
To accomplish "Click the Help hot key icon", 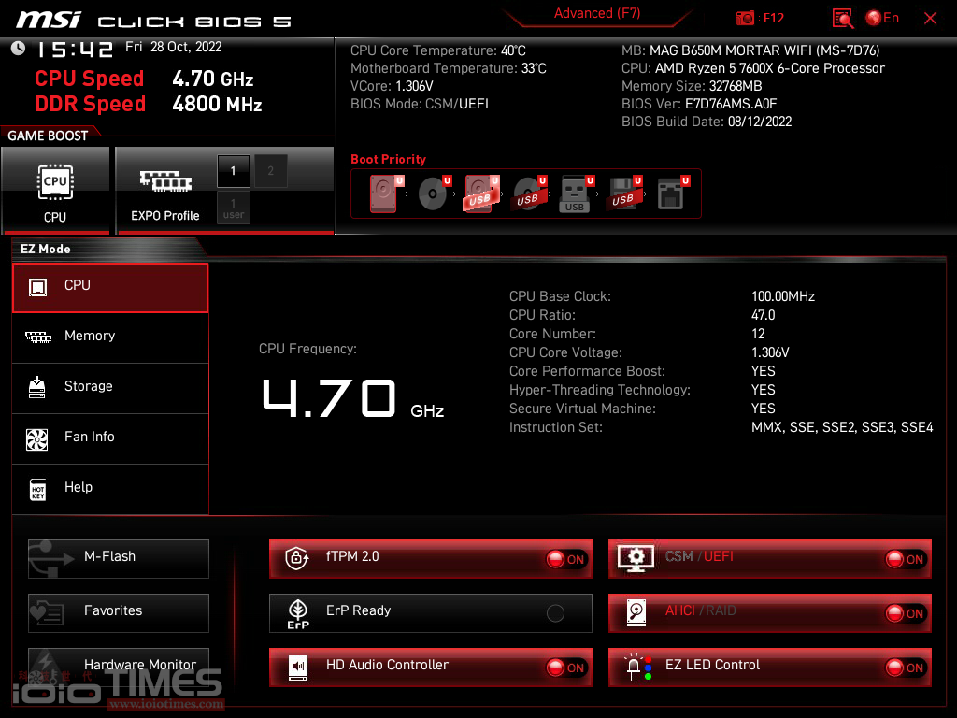I will pos(37,490).
